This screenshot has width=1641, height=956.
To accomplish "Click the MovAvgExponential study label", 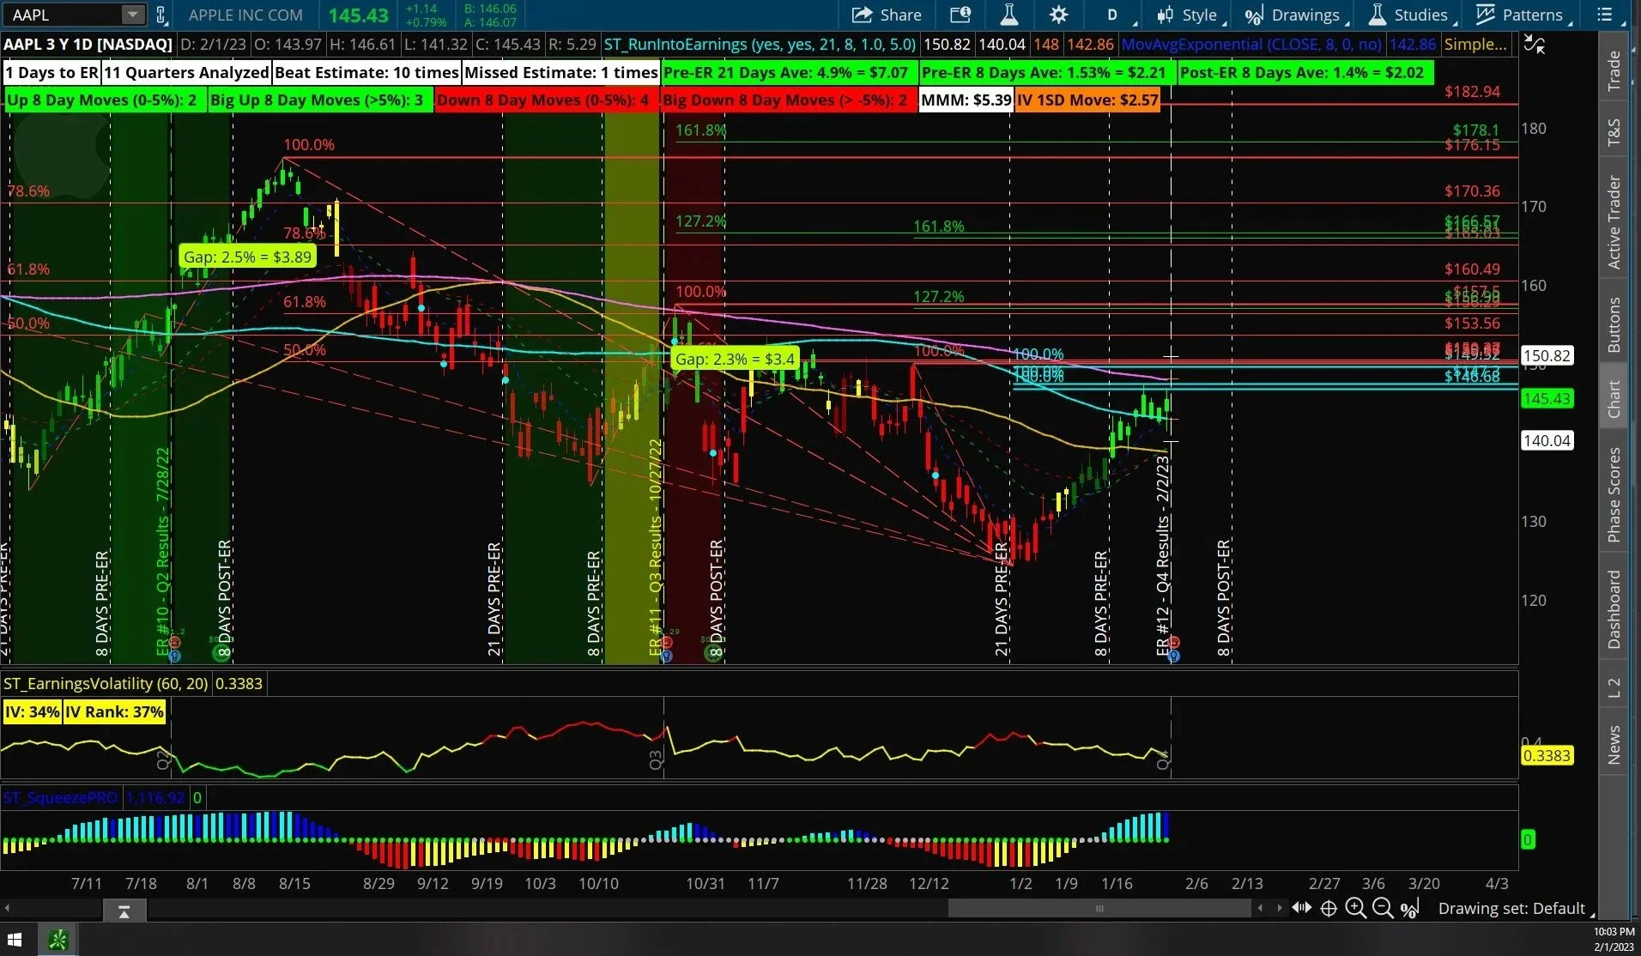I will point(1251,45).
